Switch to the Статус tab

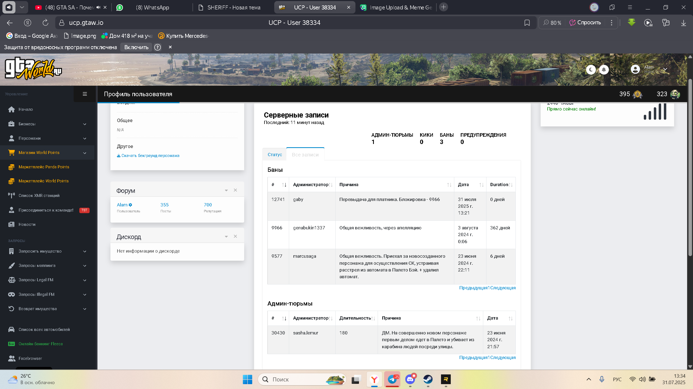coord(274,155)
